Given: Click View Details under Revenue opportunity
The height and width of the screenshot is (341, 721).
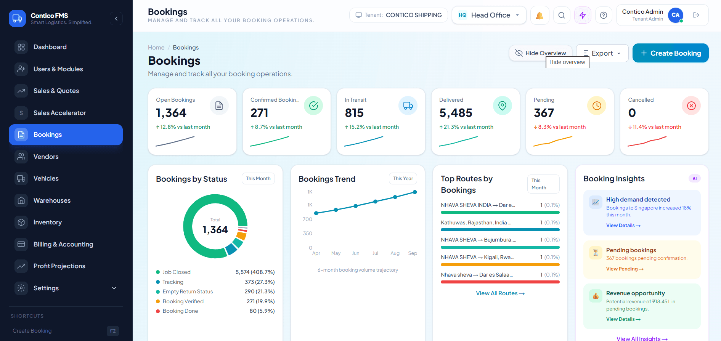Looking at the screenshot, I should point(623,319).
